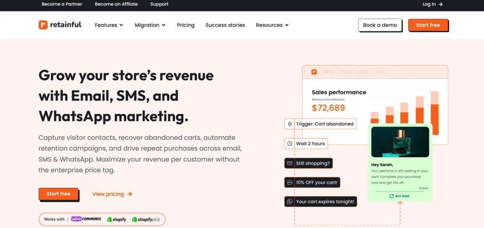Click the small Retainful icon in dashboard card
Image resolution: width=484 pixels, height=228 pixels.
(x=314, y=72)
